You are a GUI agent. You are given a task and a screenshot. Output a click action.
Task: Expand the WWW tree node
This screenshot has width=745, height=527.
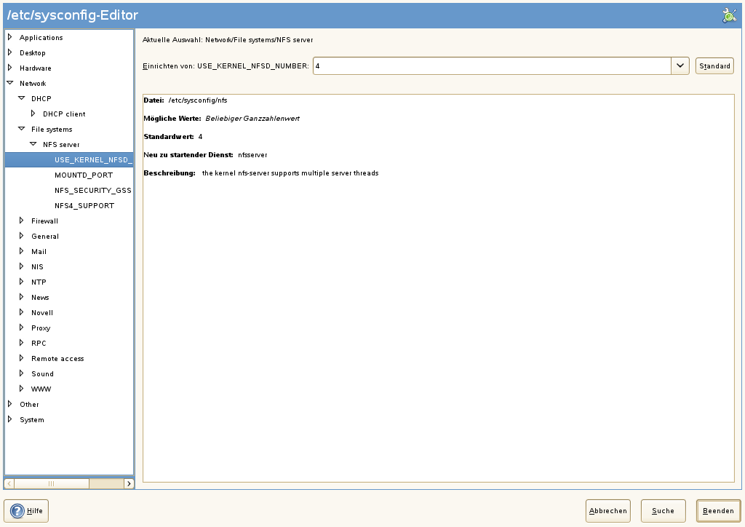pos(21,388)
